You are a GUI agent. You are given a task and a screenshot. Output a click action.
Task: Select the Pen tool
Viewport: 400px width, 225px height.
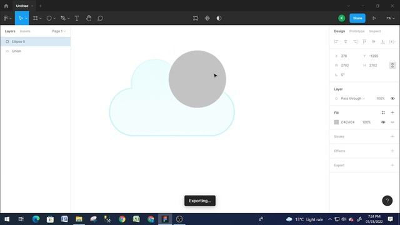tap(63, 18)
